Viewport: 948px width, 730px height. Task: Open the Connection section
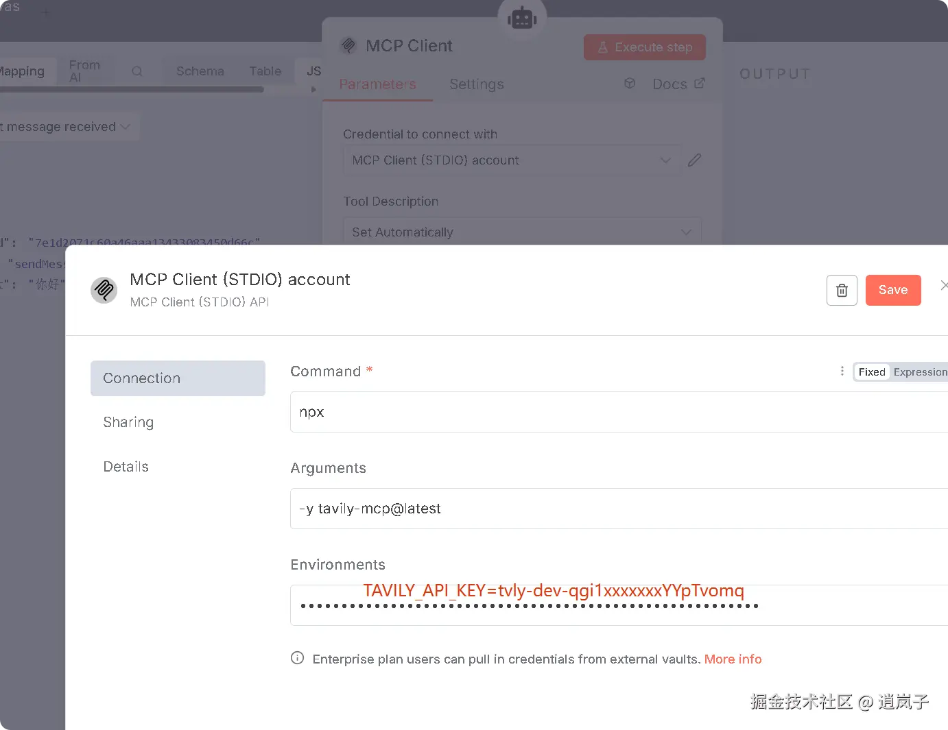click(178, 378)
